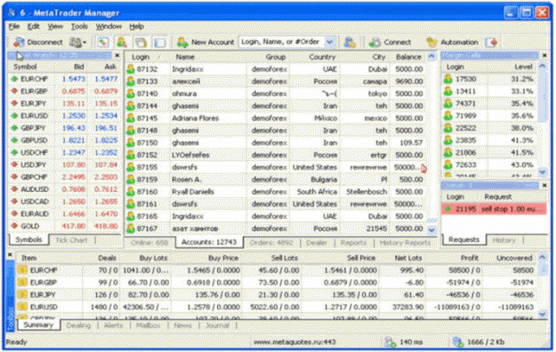Open the Orders: 4992 tab
The width and height of the screenshot is (556, 352).
point(271,243)
